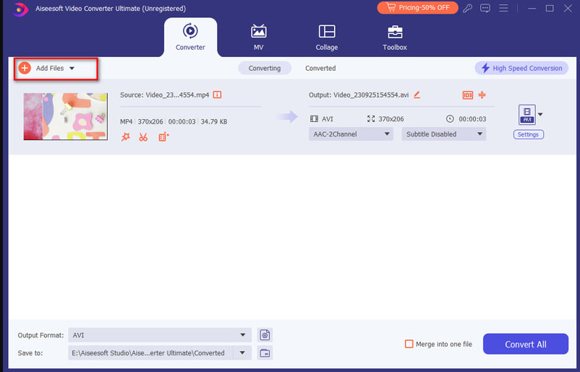Toggle High Speed Conversion

(x=521, y=68)
